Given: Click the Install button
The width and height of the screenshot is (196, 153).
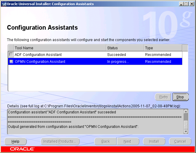Looking at the screenshot, I should click(x=154, y=142).
